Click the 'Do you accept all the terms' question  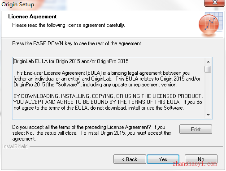pos(91,133)
